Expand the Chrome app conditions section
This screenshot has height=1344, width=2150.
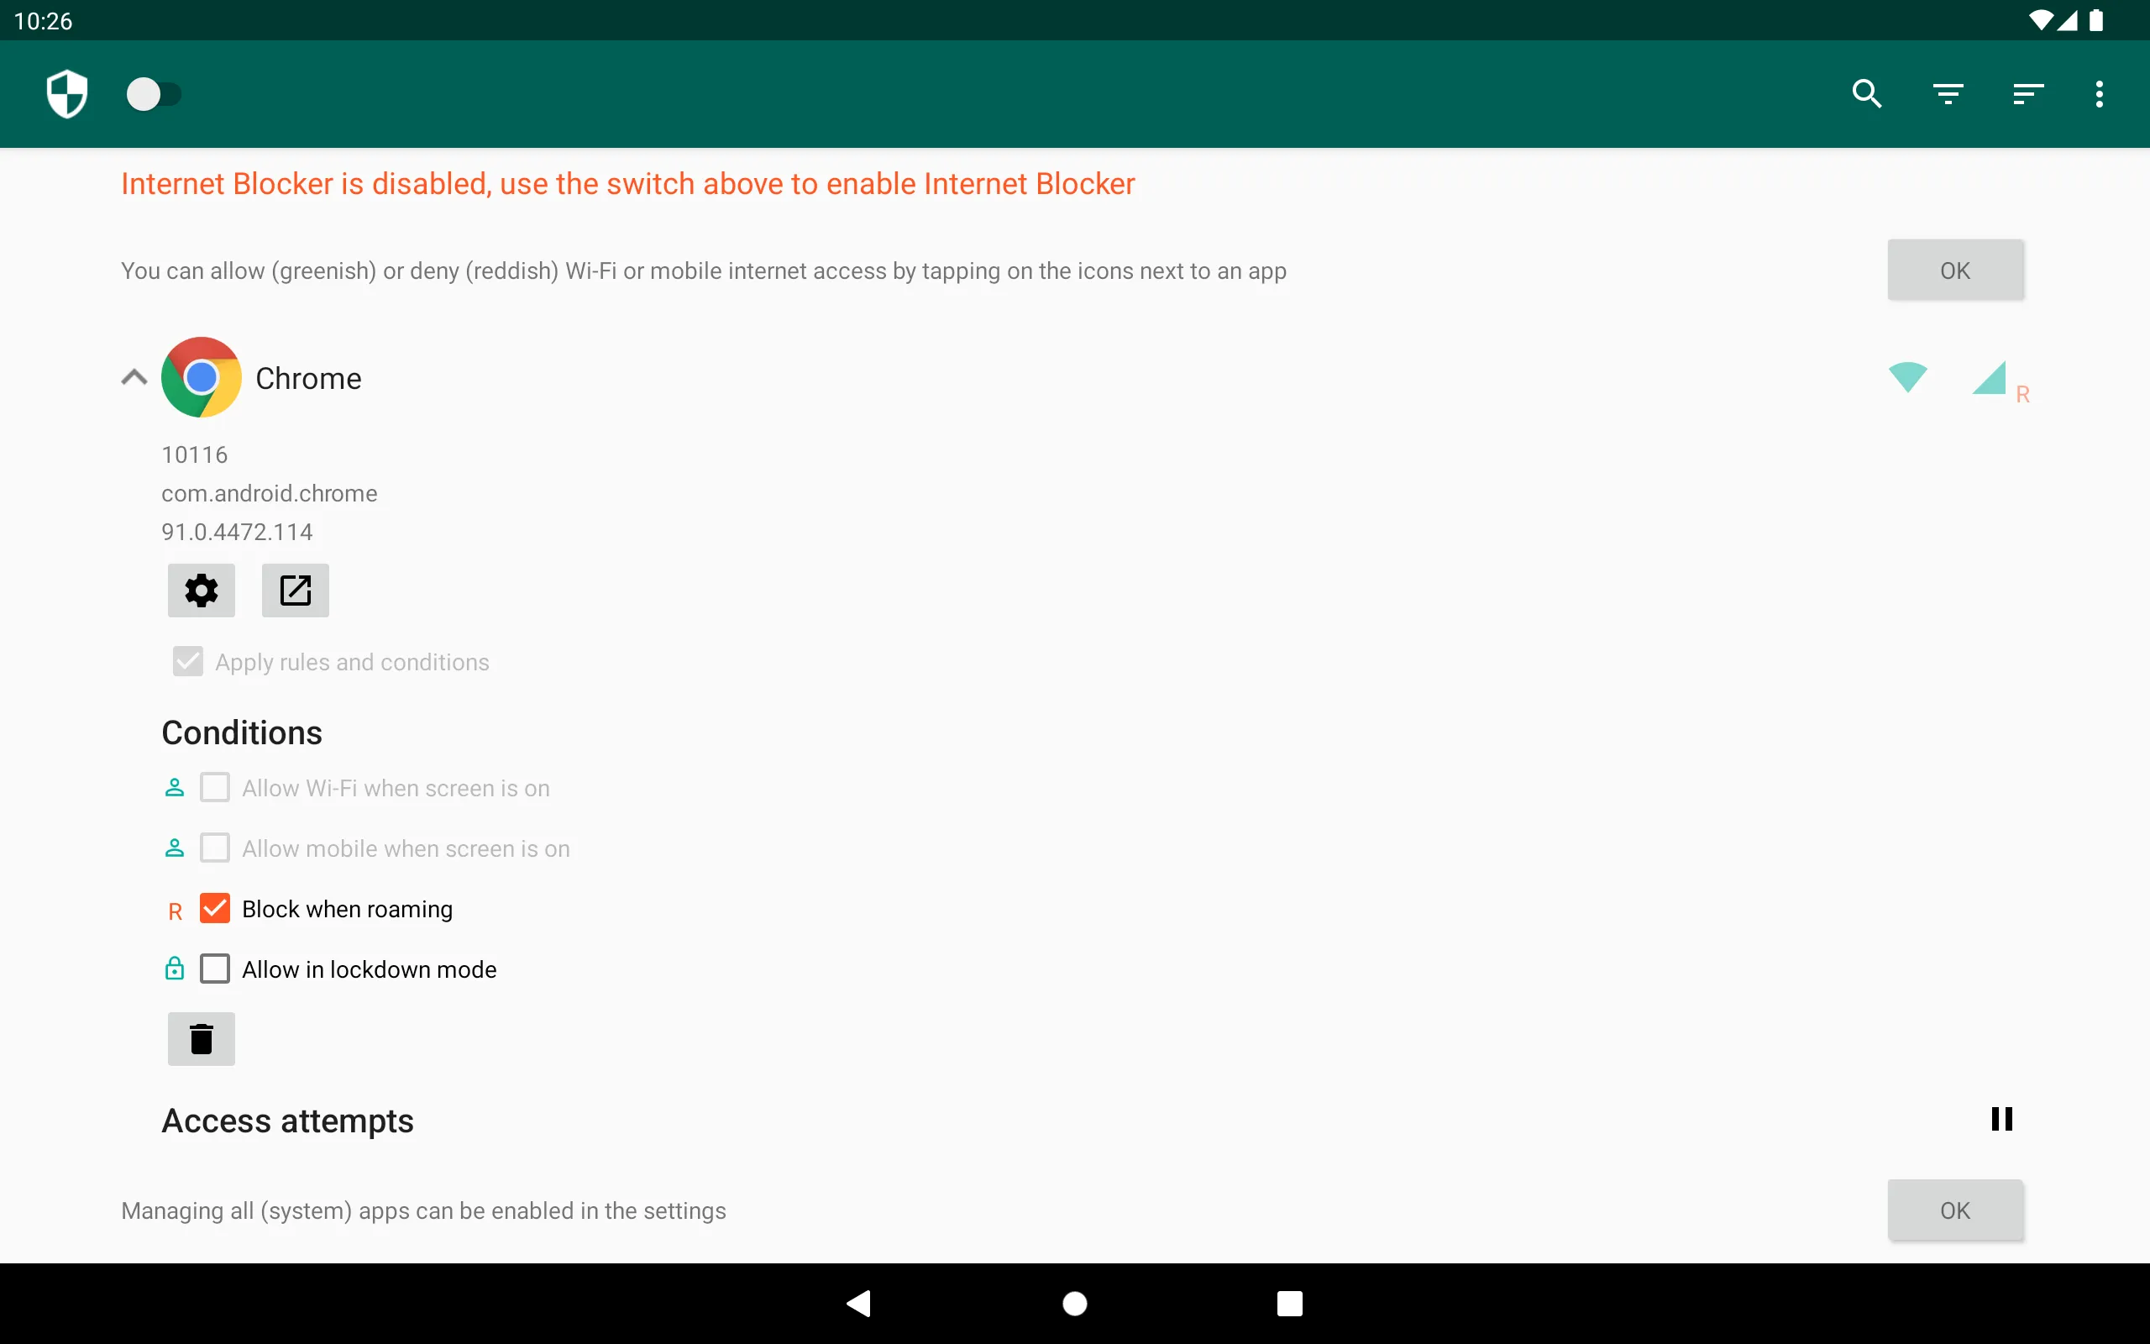click(134, 376)
